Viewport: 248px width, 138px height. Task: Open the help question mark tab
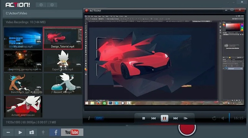point(52,5)
